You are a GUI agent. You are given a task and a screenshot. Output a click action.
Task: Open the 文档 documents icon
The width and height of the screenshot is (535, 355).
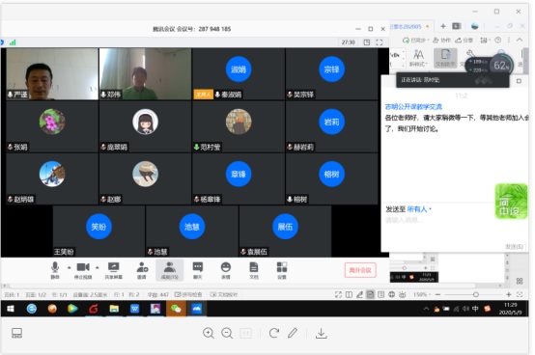[254, 270]
